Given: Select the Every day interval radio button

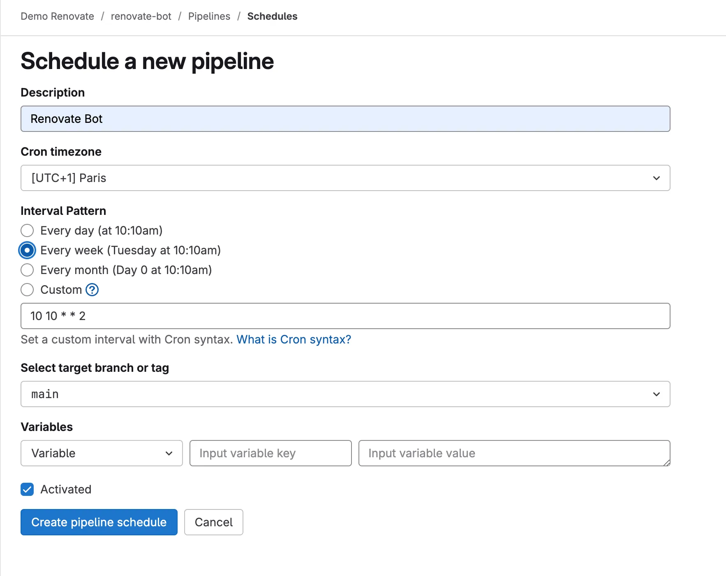Looking at the screenshot, I should click(x=27, y=230).
